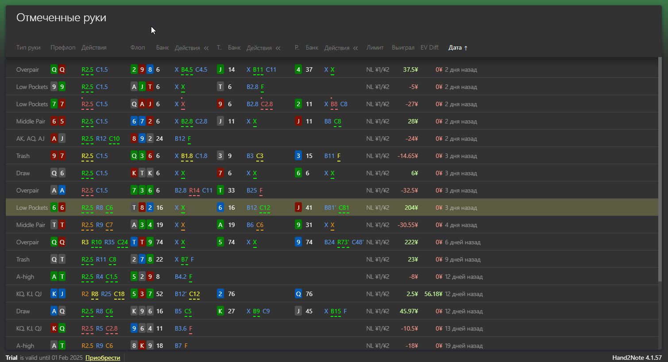
Task: Select the hand that won 37.5¥
Action: click(332, 69)
